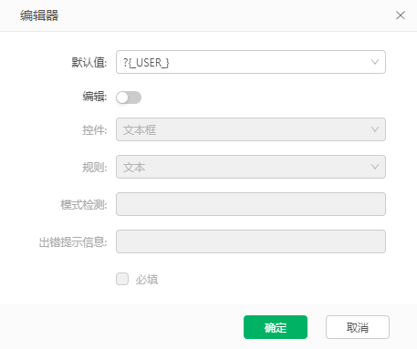Click inside the 出错提示信息 input field
The height and width of the screenshot is (349, 417).
tap(251, 241)
